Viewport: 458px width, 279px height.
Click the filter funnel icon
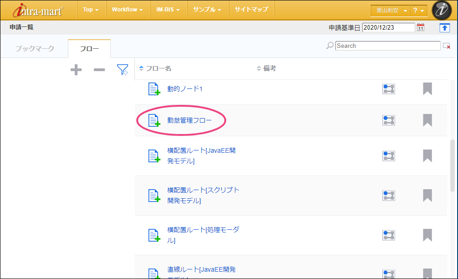122,69
